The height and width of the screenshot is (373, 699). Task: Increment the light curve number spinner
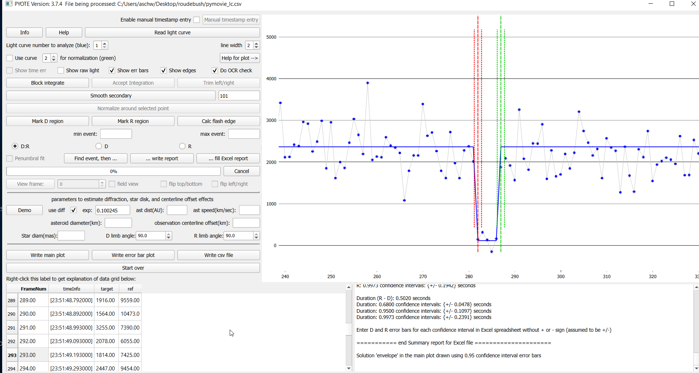tap(105, 43)
